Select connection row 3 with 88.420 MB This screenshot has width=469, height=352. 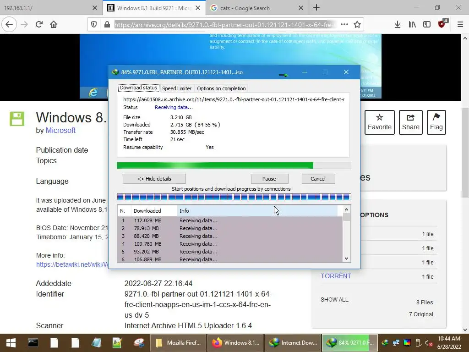[x=230, y=236]
